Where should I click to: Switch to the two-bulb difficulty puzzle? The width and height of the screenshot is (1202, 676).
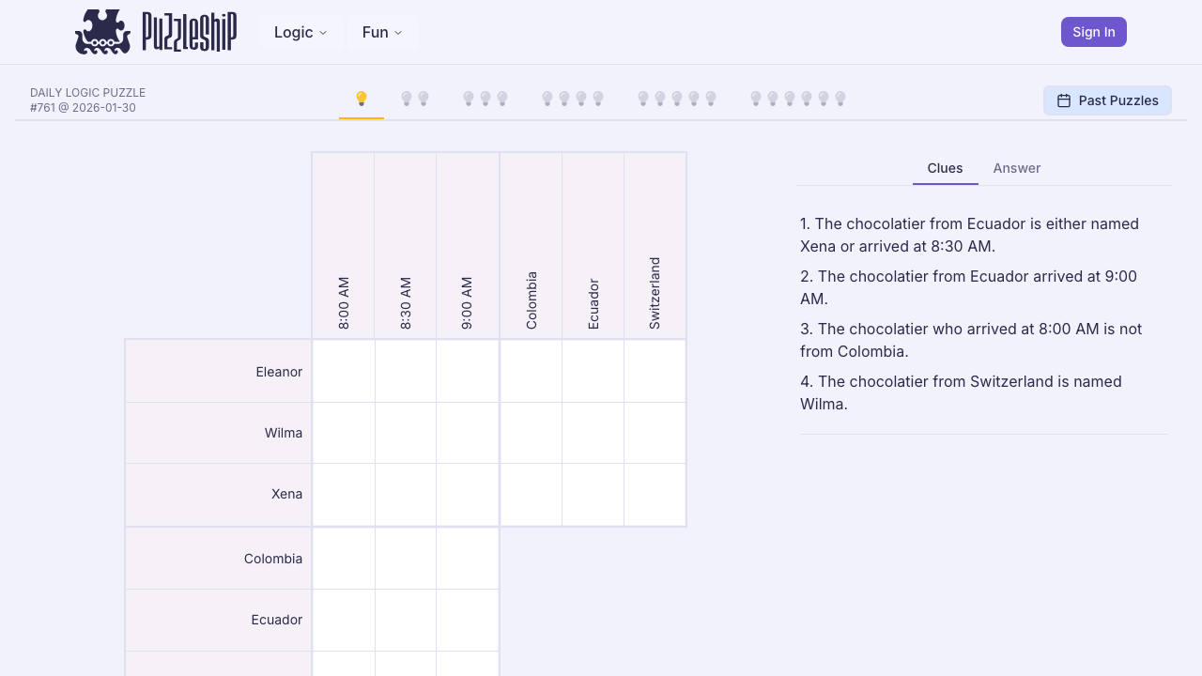[x=414, y=97]
